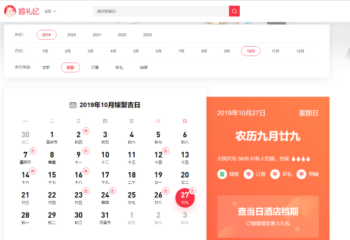Viewport: 350px width, 240px height.
Task: Choose month 6月
Action: [159, 51]
